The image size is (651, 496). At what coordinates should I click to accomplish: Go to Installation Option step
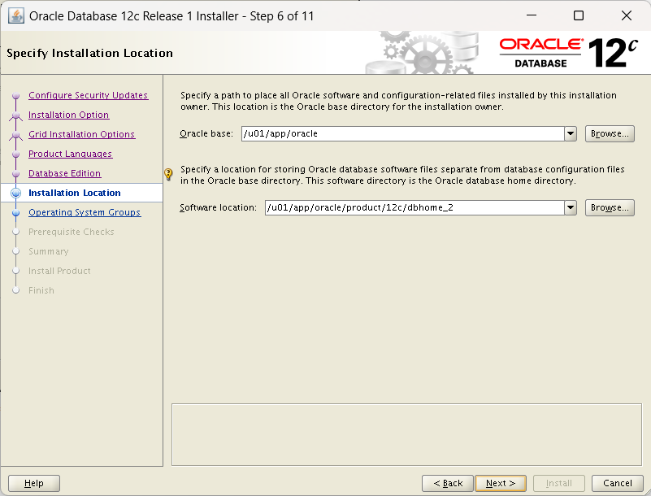(x=68, y=115)
